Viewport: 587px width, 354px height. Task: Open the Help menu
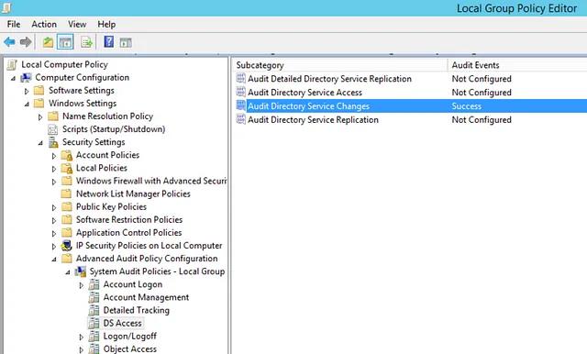106,25
